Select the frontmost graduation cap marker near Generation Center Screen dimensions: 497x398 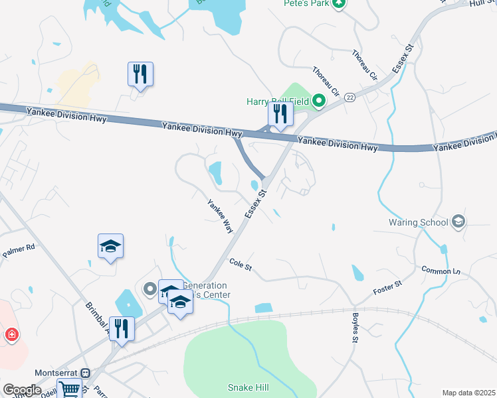click(180, 302)
